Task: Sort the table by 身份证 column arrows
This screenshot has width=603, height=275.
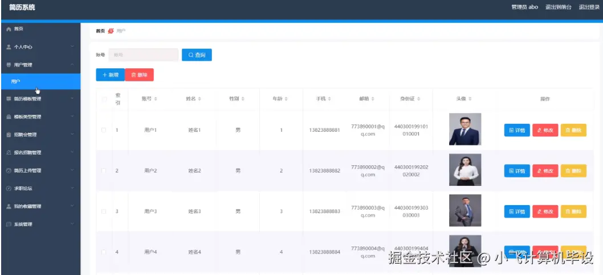Action: tap(418, 99)
